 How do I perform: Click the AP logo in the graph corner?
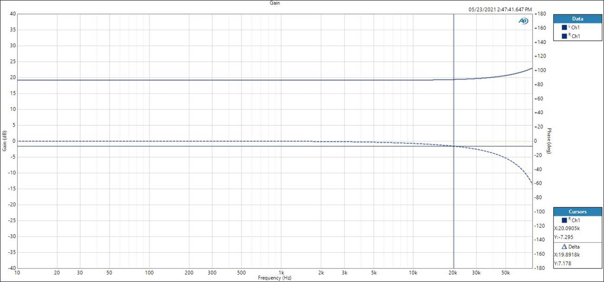tap(523, 21)
